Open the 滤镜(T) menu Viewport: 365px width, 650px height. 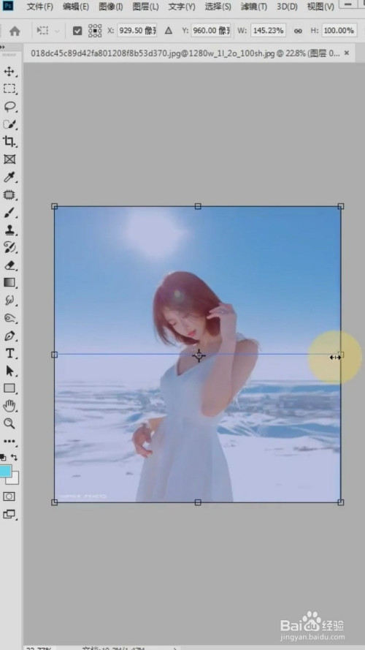tap(254, 7)
